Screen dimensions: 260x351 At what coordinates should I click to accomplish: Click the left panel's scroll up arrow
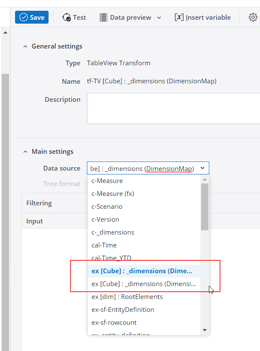5,33
